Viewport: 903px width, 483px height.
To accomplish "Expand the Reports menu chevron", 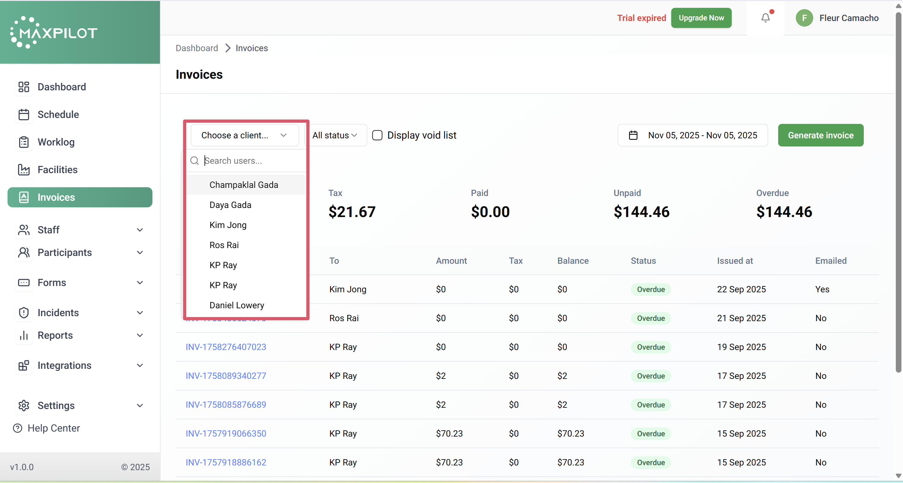I will point(140,336).
